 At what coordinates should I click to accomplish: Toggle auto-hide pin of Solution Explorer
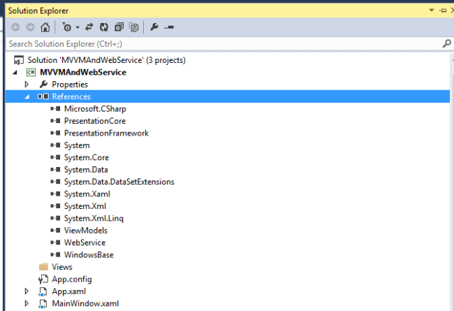[443, 10]
